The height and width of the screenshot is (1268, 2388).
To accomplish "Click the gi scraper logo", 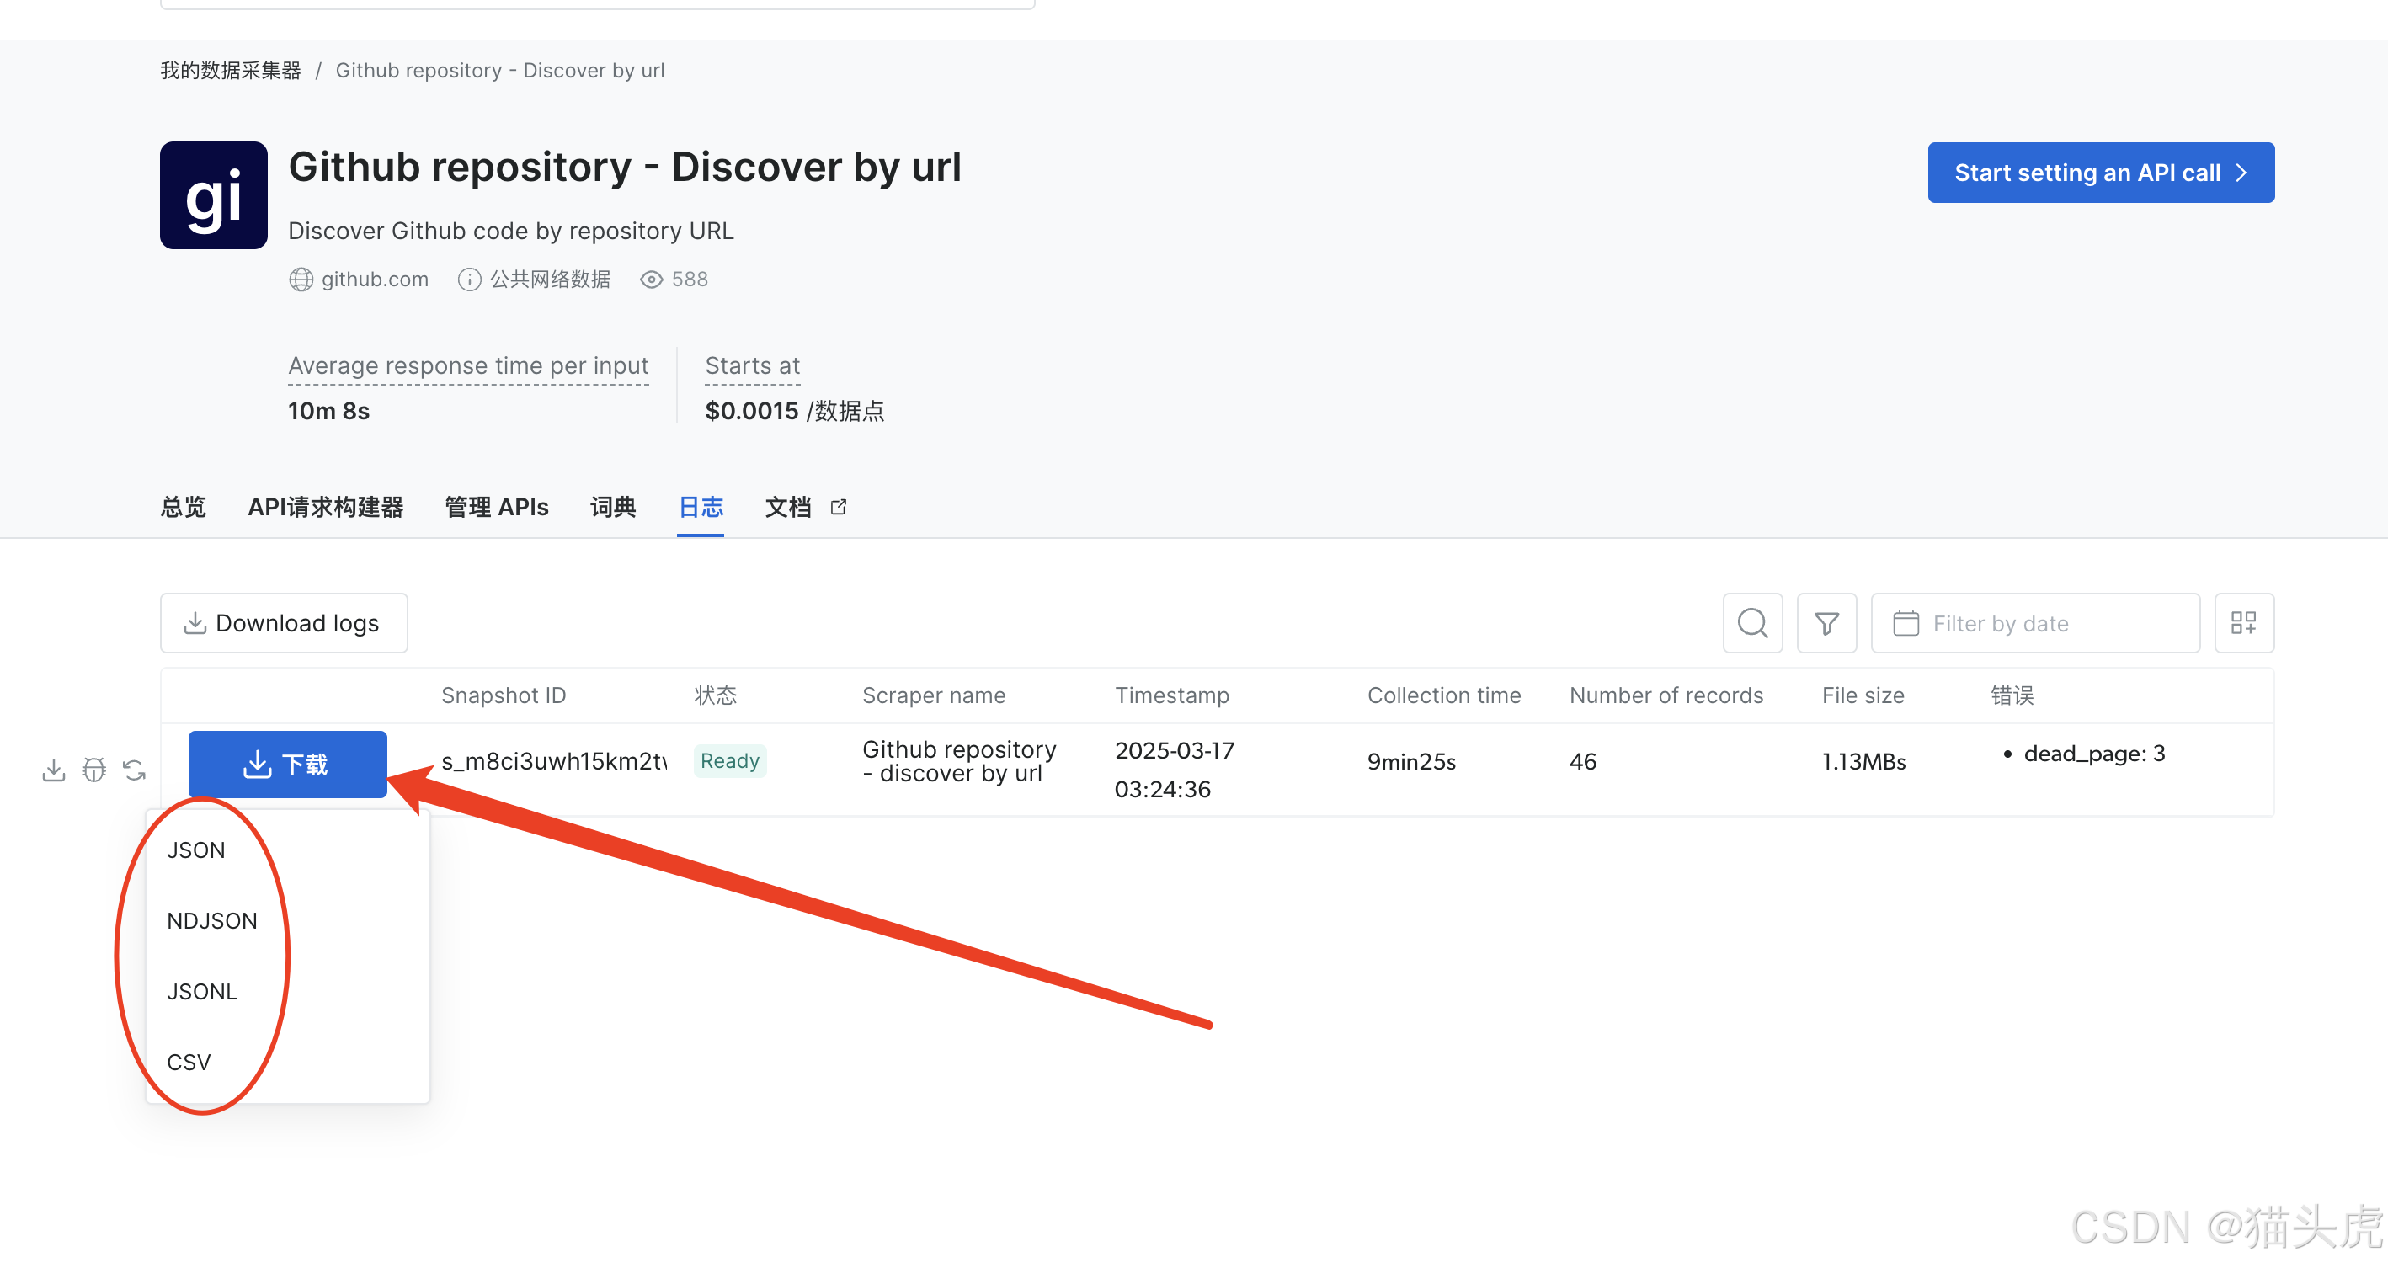I will pyautogui.click(x=213, y=195).
